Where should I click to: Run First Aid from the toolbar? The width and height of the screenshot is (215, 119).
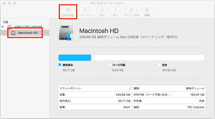68,10
